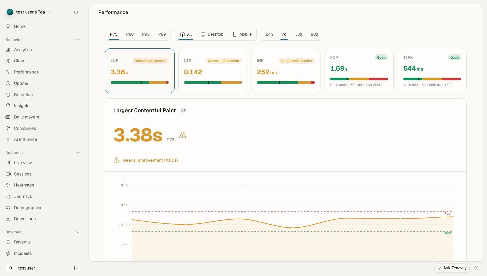Click the test user D avatar
Image resolution: width=487 pixels, height=276 pixels.
point(11,268)
